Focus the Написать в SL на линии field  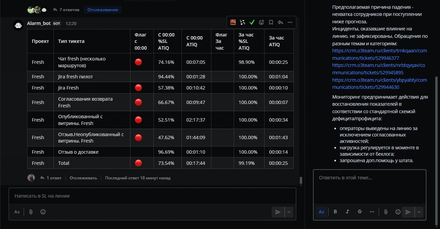click(x=152, y=196)
